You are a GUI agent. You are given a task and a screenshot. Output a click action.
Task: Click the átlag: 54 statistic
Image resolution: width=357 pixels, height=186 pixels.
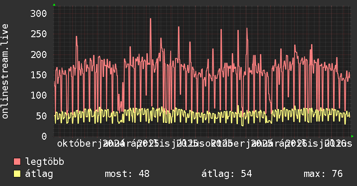click(227, 174)
